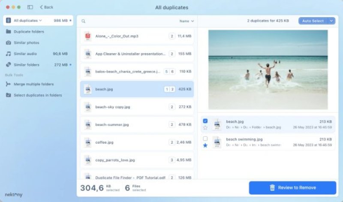Click the sidebar toggle icon

(30, 7)
